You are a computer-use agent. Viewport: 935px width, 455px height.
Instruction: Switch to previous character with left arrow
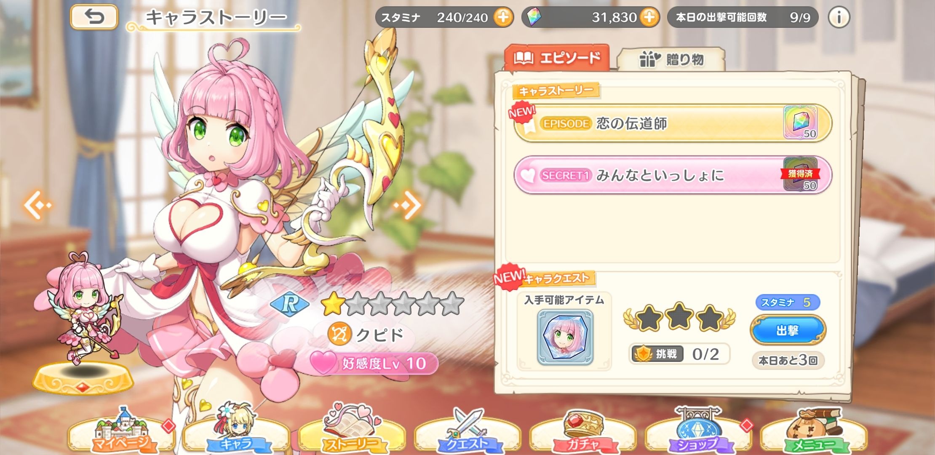click(x=37, y=205)
